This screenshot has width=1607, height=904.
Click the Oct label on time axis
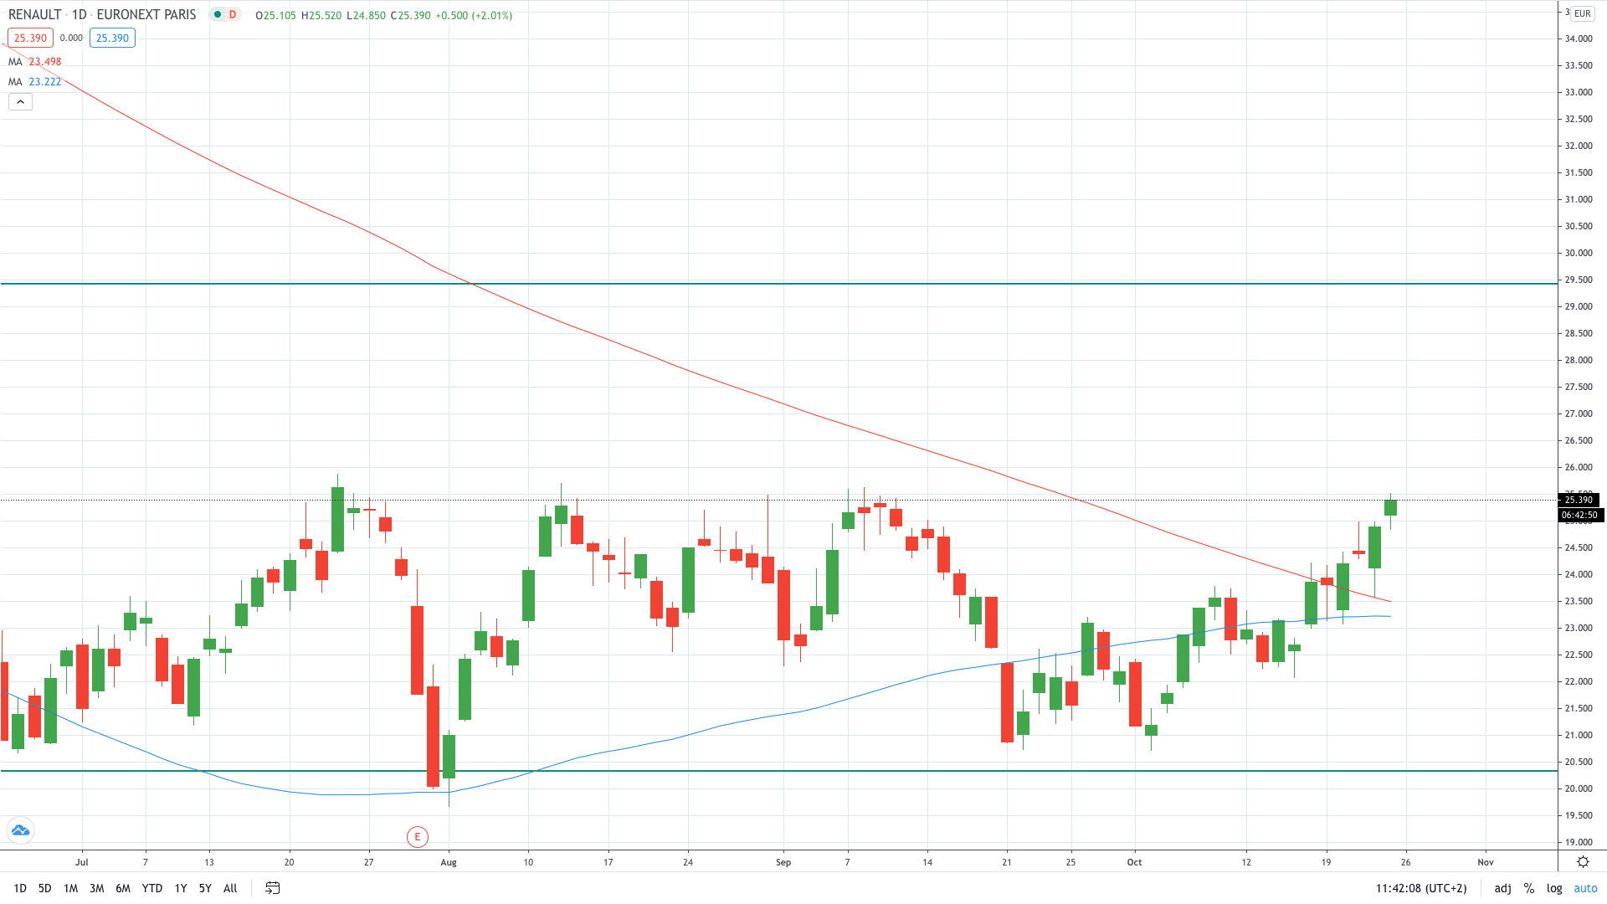tap(1134, 862)
